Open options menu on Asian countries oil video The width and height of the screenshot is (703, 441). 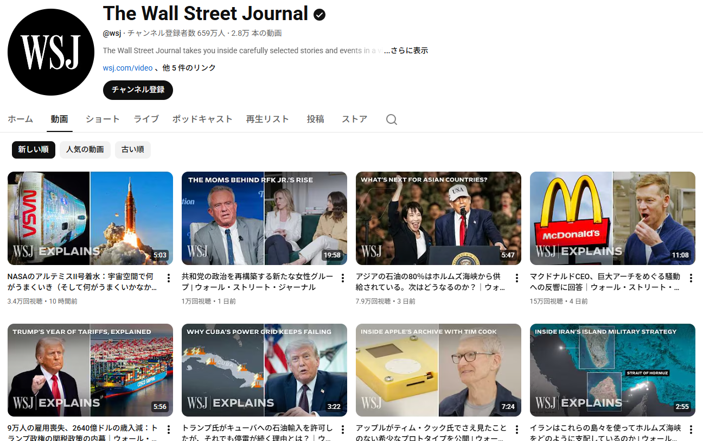pyautogui.click(x=516, y=277)
